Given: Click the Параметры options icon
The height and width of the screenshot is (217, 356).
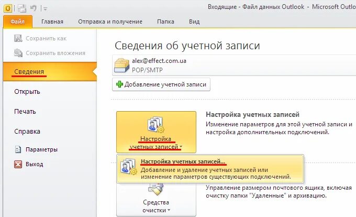Looking at the screenshot, I should tap(18, 149).
